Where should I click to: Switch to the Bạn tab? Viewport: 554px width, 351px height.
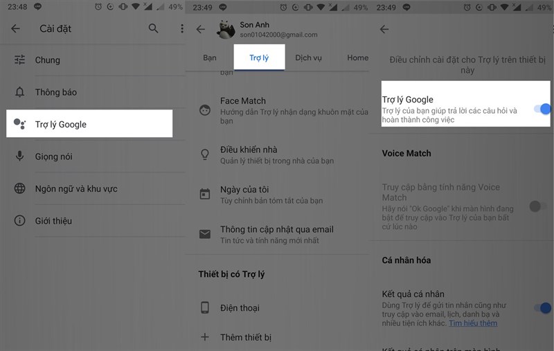pos(210,57)
